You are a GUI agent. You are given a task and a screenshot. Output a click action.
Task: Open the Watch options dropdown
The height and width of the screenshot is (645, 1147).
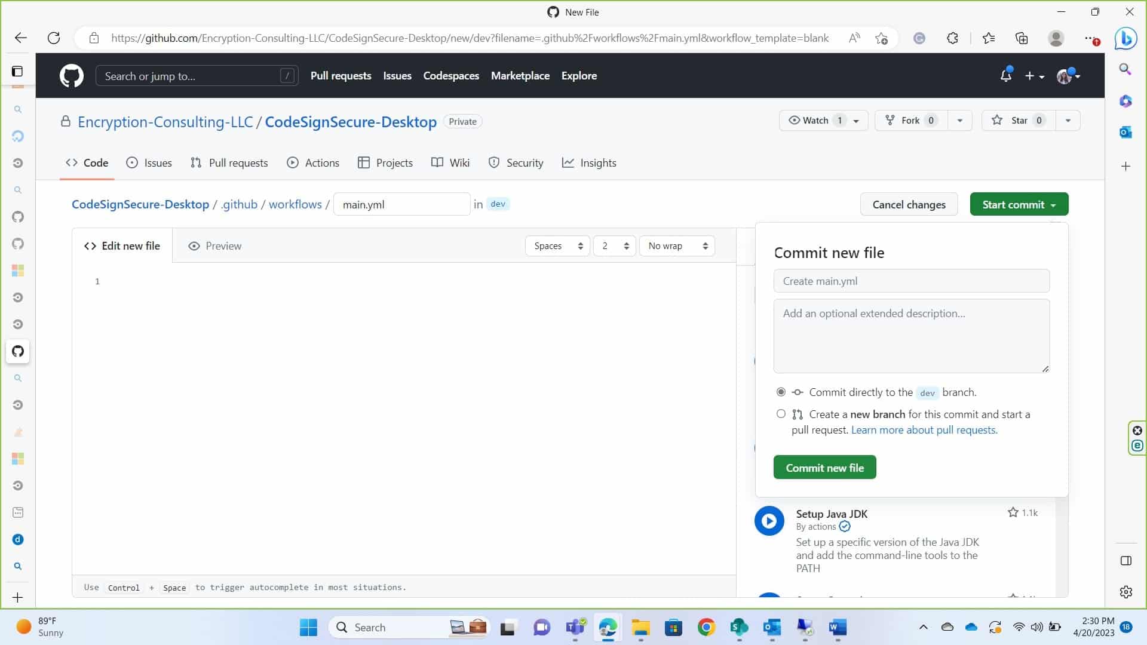856,121
